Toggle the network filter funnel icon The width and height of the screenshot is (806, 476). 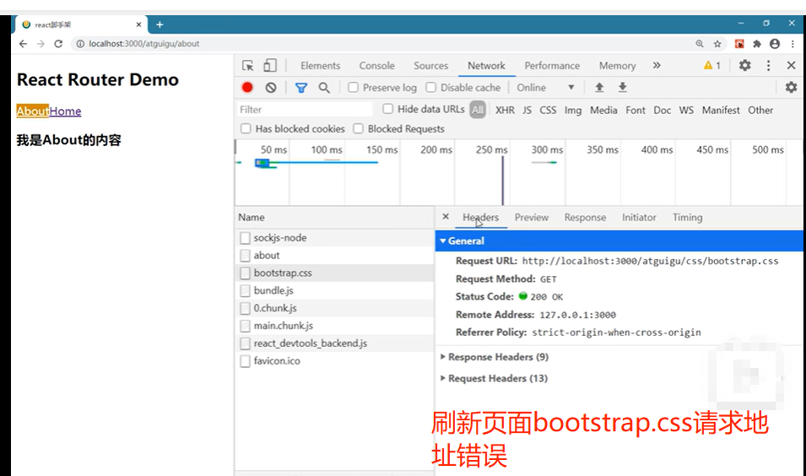coord(301,88)
